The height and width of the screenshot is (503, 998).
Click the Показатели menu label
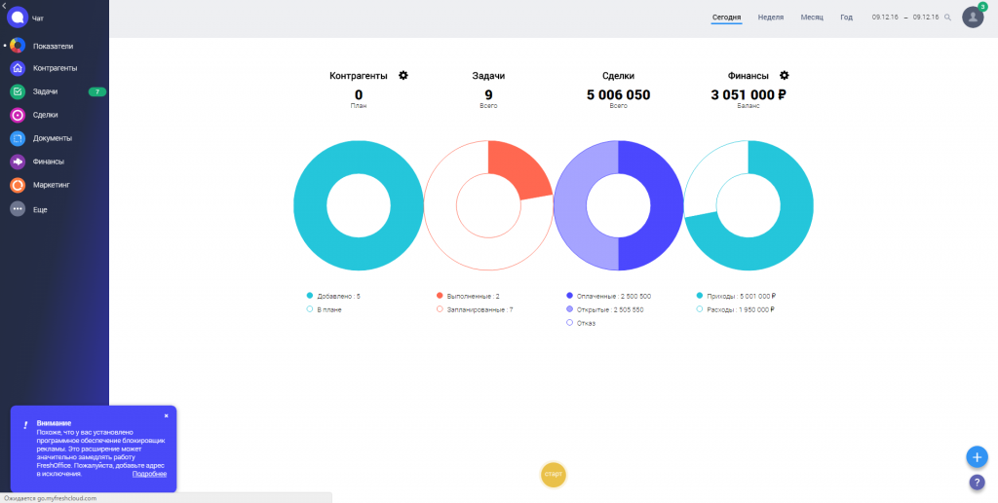pyautogui.click(x=53, y=47)
